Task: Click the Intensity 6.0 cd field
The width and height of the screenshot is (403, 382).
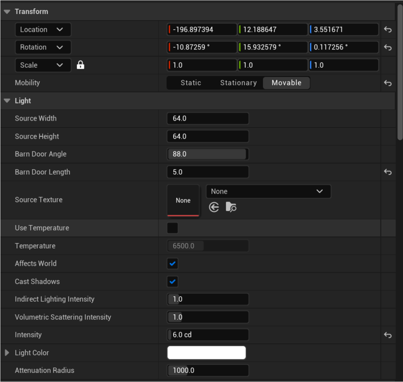Action: pos(208,335)
